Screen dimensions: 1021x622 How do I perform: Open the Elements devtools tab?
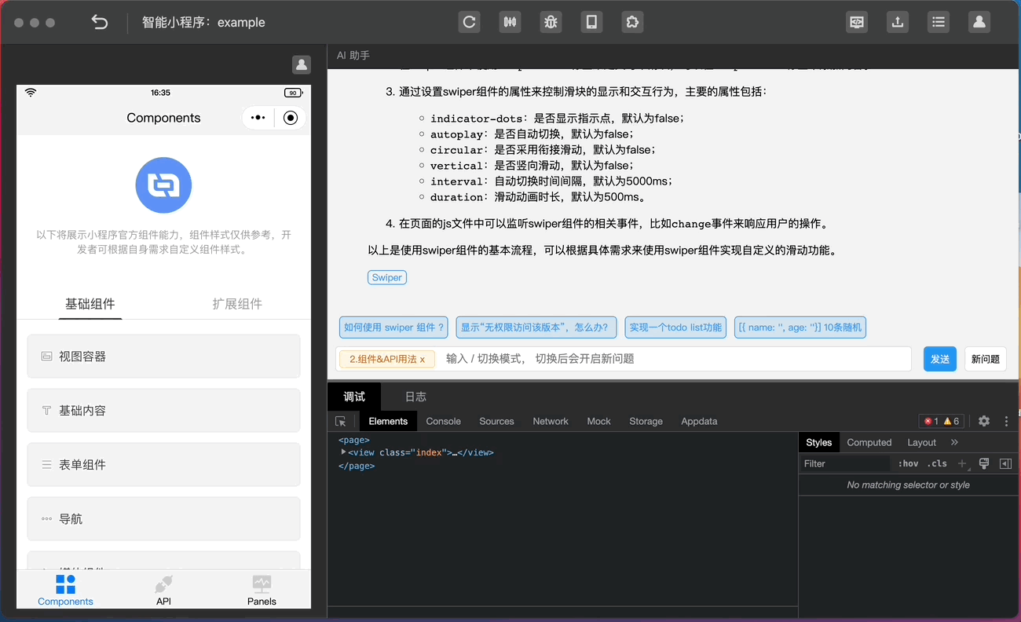[x=388, y=422]
